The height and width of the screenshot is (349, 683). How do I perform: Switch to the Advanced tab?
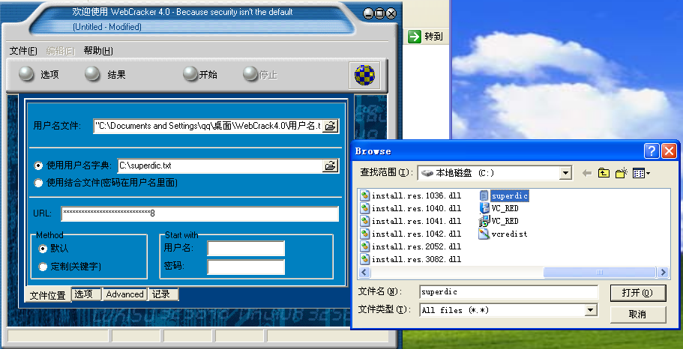(x=124, y=294)
